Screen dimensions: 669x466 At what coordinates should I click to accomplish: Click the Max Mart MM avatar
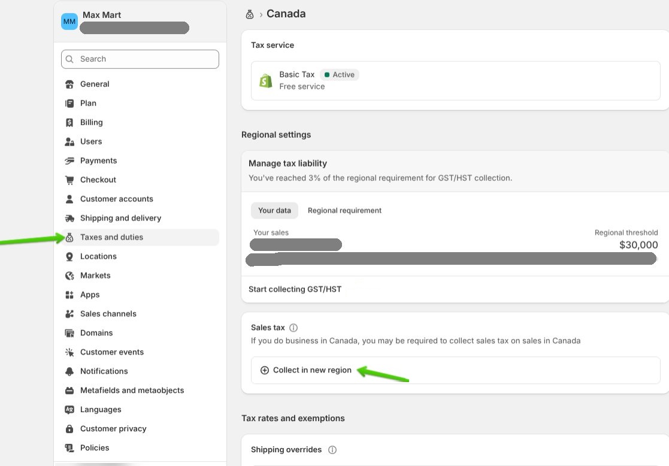(69, 22)
